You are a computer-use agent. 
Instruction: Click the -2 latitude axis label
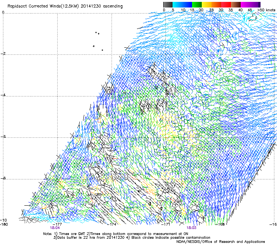(x=3, y=54)
